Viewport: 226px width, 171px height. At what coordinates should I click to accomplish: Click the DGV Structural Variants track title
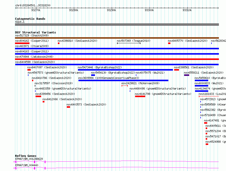[x=36, y=32]
